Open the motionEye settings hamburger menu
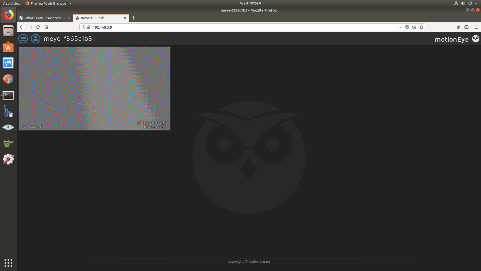Image resolution: width=481 pixels, height=271 pixels. tap(23, 39)
